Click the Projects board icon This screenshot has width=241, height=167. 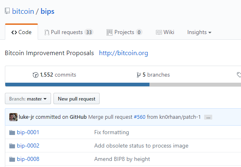click(109, 32)
